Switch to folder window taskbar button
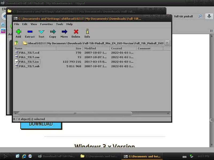Viewport: 214px width, 160px height. tap(99, 156)
